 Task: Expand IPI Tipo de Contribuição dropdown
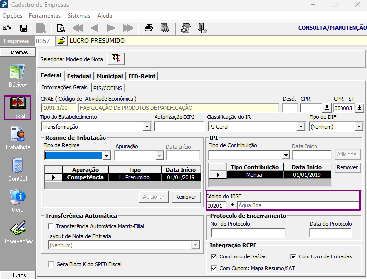coord(286,155)
